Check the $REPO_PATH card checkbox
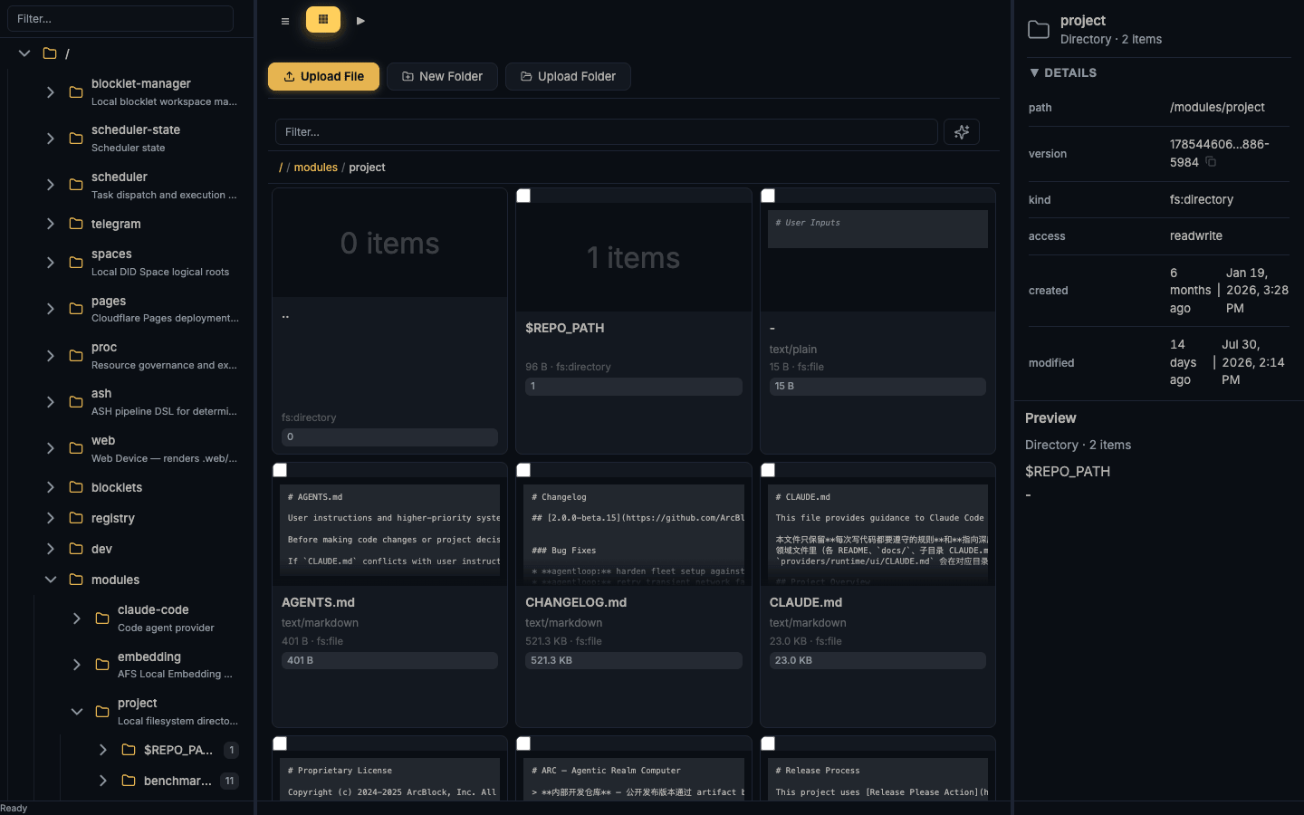The image size is (1304, 815). [x=523, y=196]
